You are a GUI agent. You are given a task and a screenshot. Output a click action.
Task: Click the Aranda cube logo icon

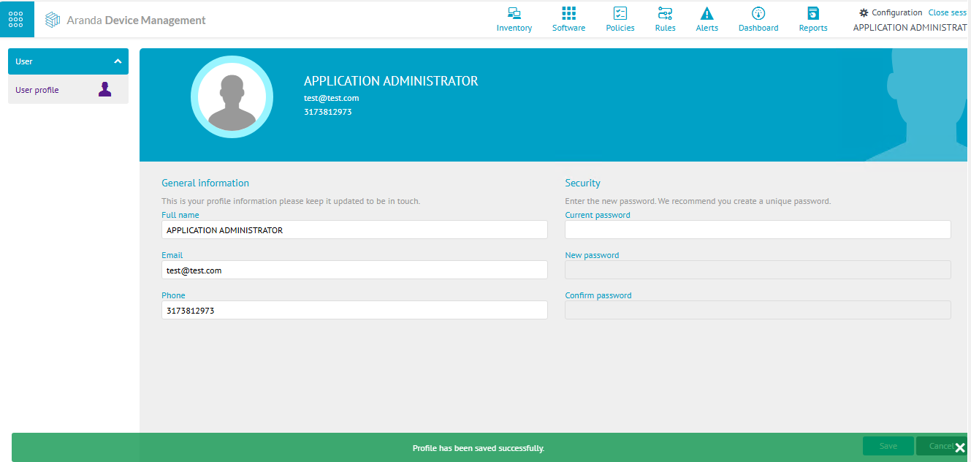(x=53, y=20)
